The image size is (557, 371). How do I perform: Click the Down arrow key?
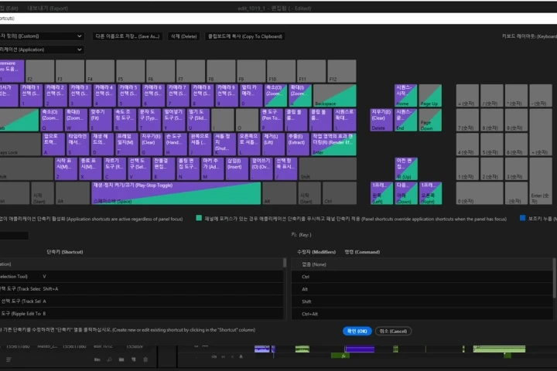pos(405,193)
